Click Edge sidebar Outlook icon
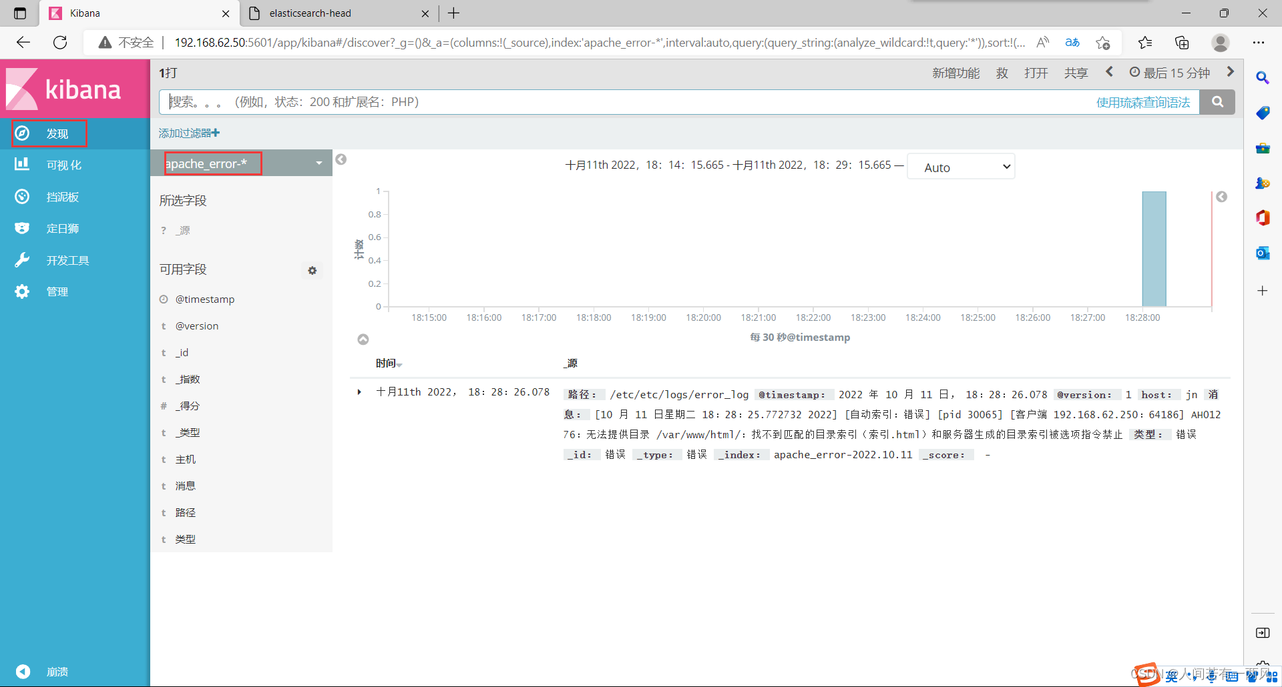1282x687 pixels. tap(1263, 253)
